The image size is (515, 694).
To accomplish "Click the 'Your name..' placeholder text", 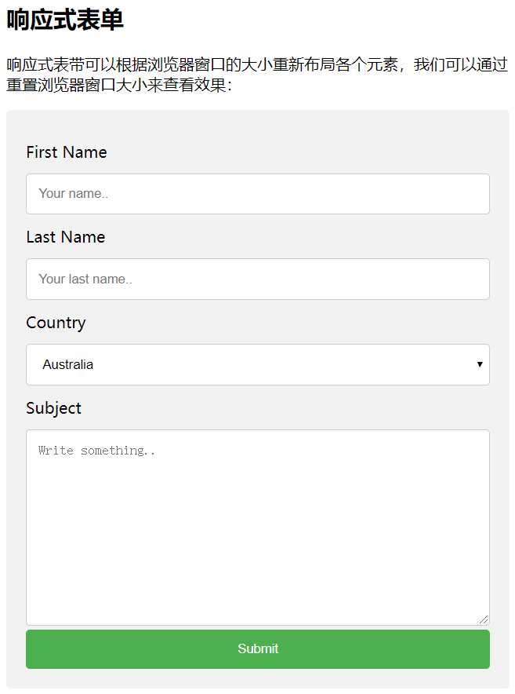I will pyautogui.click(x=74, y=193).
